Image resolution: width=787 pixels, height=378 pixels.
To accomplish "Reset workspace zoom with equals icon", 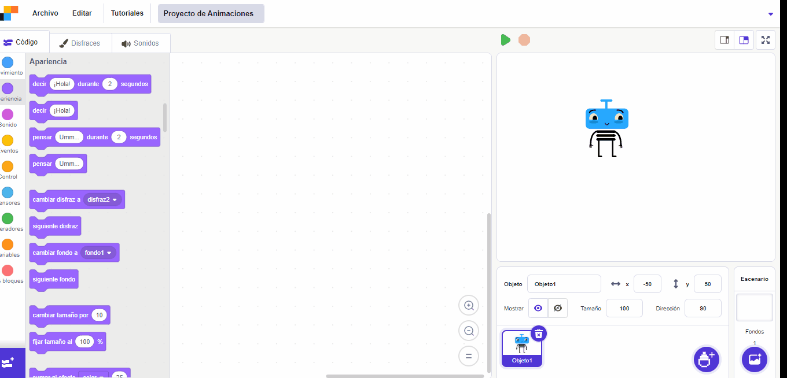I will click(469, 356).
